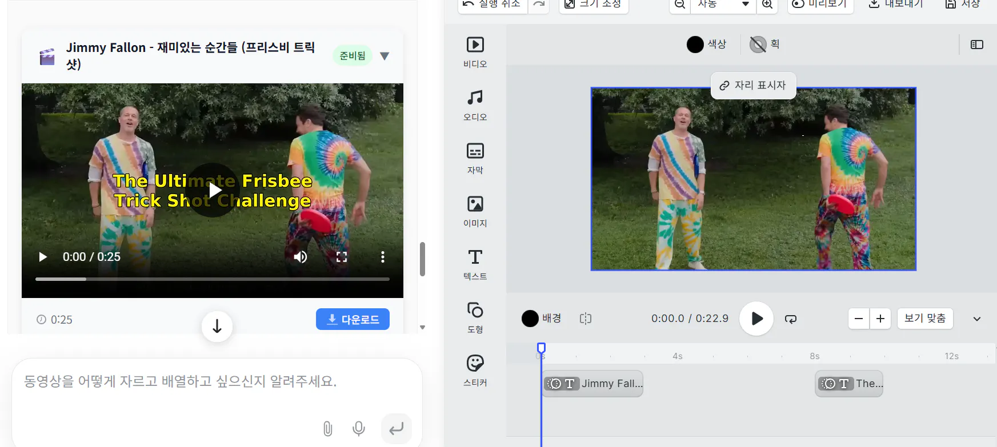
Task: Click the chat panel vertical scrollbar thumb
Action: click(x=422, y=259)
